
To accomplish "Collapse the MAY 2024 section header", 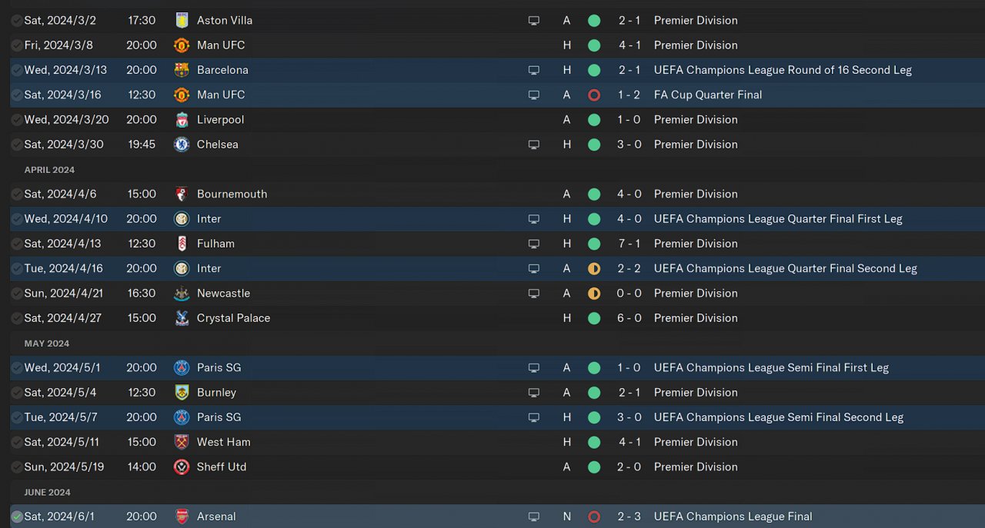I will 47,344.
